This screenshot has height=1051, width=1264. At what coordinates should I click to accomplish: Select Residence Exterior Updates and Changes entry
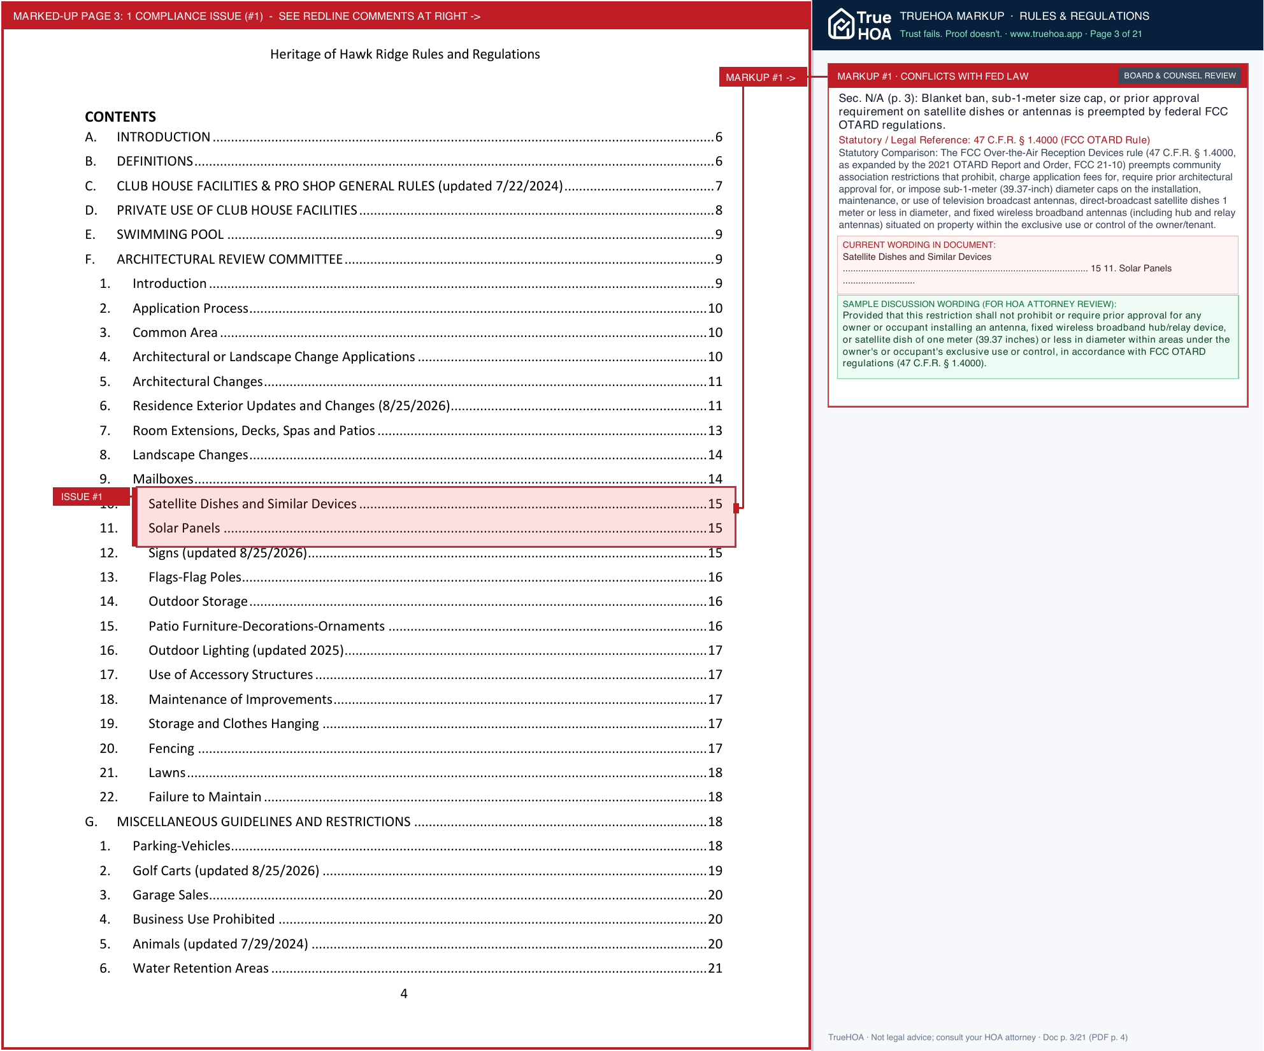pos(411,406)
